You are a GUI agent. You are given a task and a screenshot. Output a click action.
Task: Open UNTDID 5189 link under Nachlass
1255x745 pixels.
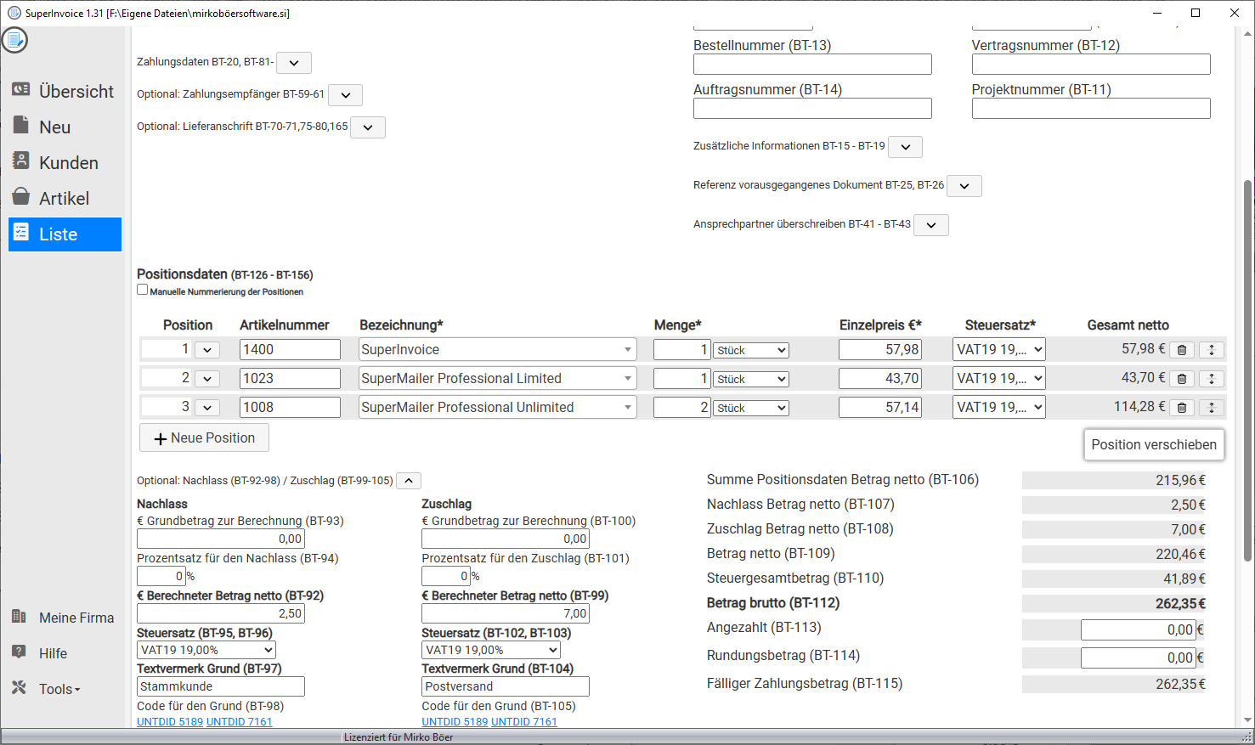point(170,721)
